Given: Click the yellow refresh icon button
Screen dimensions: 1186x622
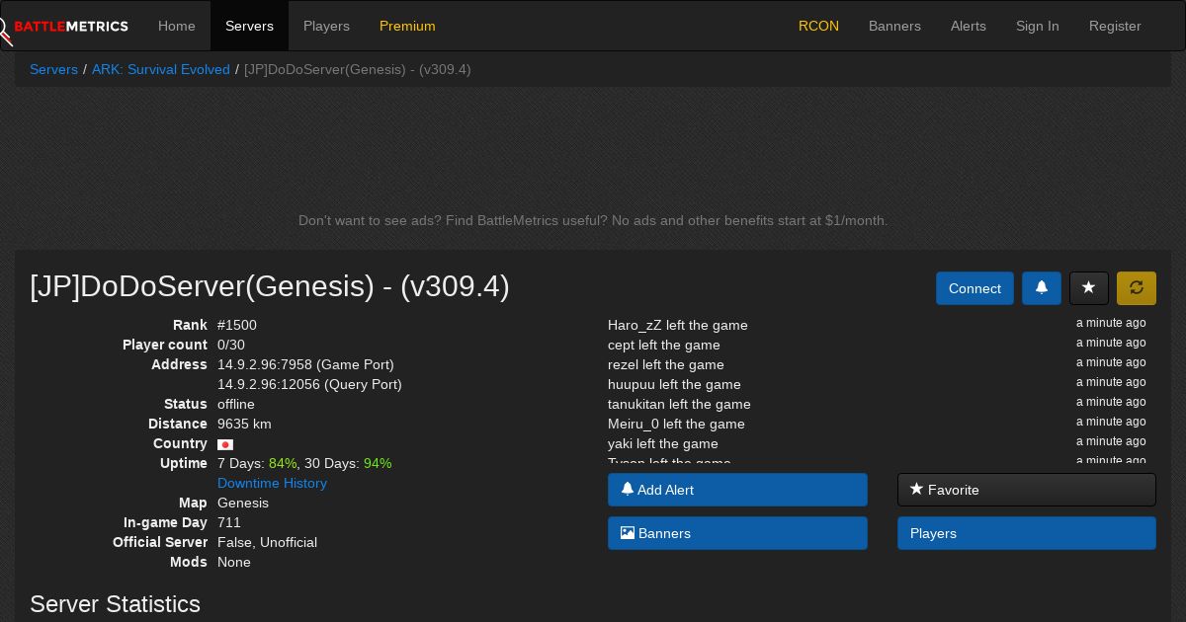Looking at the screenshot, I should pyautogui.click(x=1137, y=288).
